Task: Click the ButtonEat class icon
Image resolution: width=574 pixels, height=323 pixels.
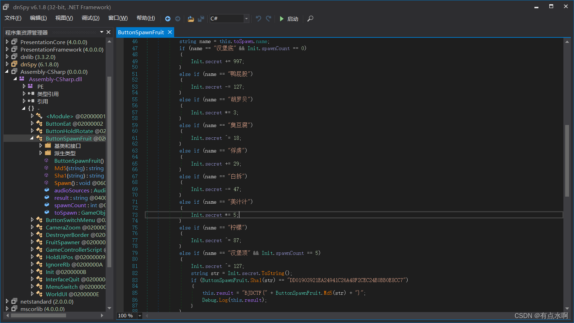Action: tap(39, 124)
